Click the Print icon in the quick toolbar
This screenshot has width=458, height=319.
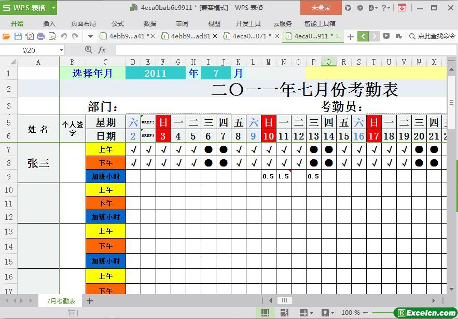pyautogui.click(x=40, y=36)
